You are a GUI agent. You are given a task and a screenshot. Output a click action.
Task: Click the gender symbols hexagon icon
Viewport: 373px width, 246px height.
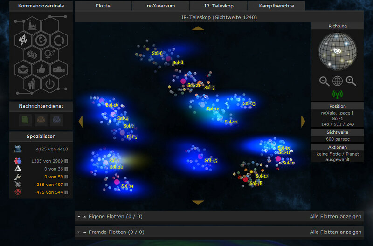click(x=50, y=55)
